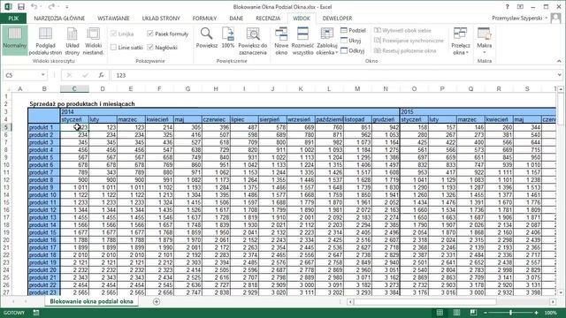Switch to NARZĘDZIA GŁÓWNE tab
The height and width of the screenshot is (318, 566).
[59, 18]
